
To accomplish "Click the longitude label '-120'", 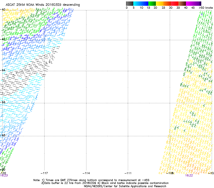I will pos(3,173).
